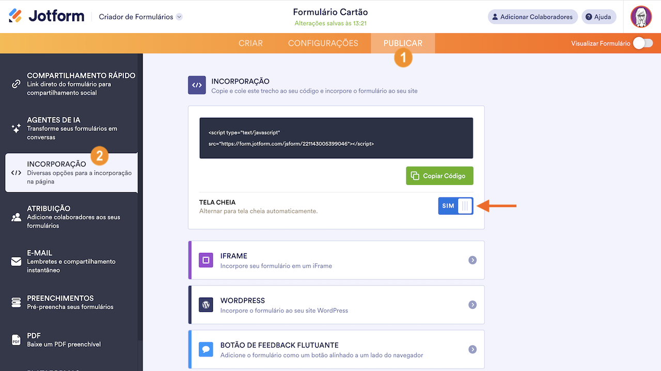Click the WordPress logo icon

(x=206, y=305)
